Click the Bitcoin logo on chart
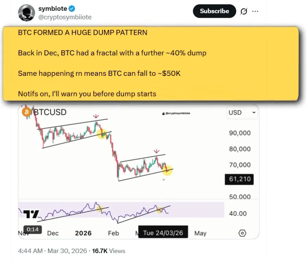Viewport: 307px width, 260px height. (x=26, y=112)
